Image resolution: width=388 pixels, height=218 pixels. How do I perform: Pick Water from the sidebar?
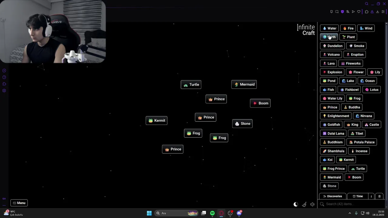329,28
